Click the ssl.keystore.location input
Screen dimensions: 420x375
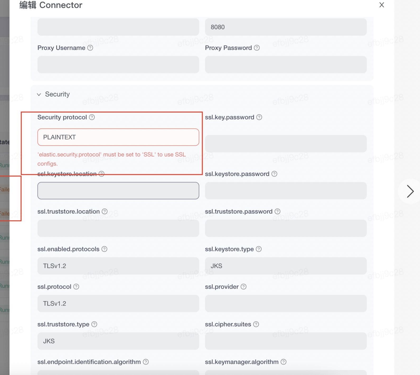point(118,191)
